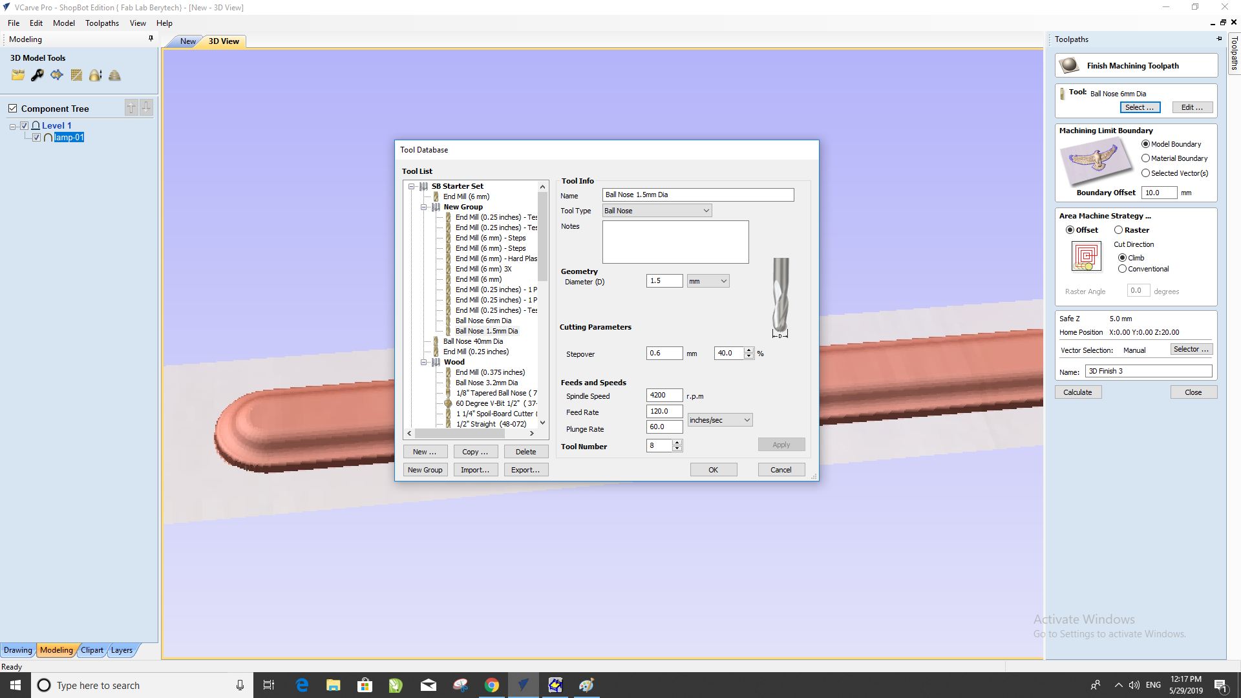Click the Copy button in Tool Database
Image resolution: width=1241 pixels, height=698 pixels.
tap(475, 452)
